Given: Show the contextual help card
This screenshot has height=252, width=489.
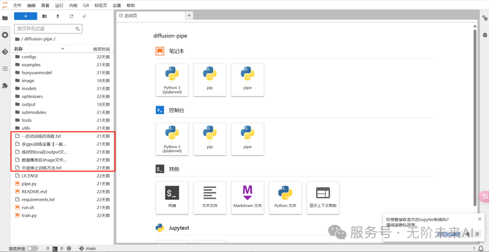Looking at the screenshot, I should pos(323,198).
